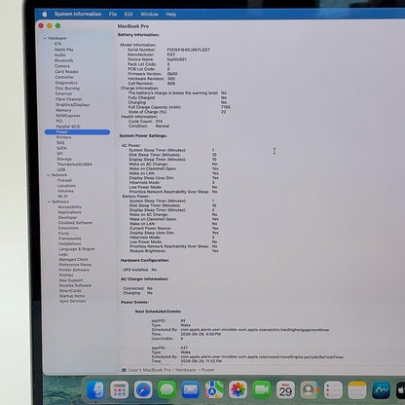Open Finder from the Dock
Screen dimensions: 405x405
point(95,389)
